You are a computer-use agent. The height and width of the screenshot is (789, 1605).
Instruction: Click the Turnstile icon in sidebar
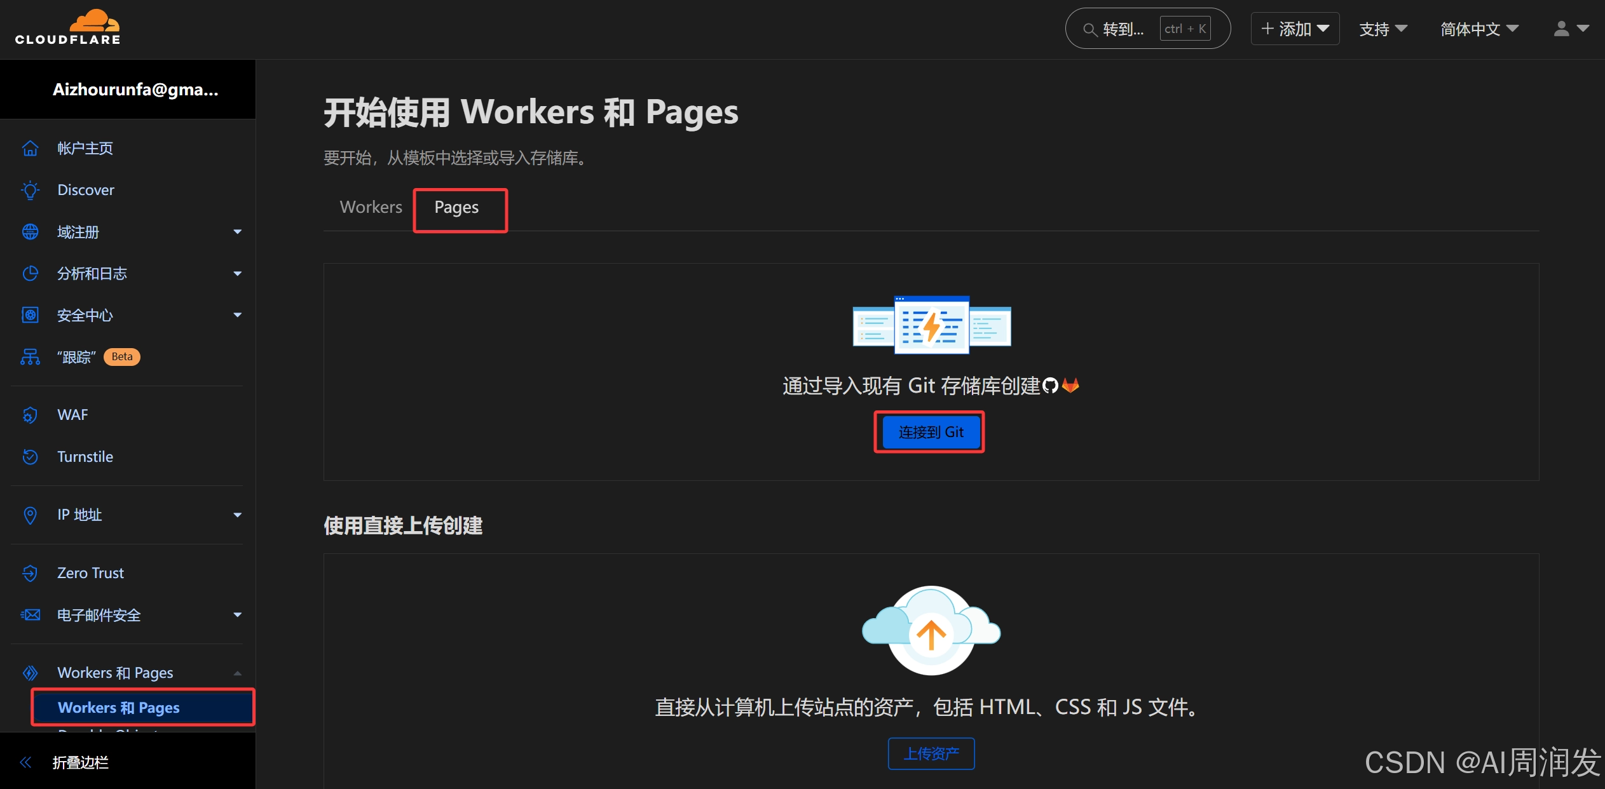[x=30, y=457]
